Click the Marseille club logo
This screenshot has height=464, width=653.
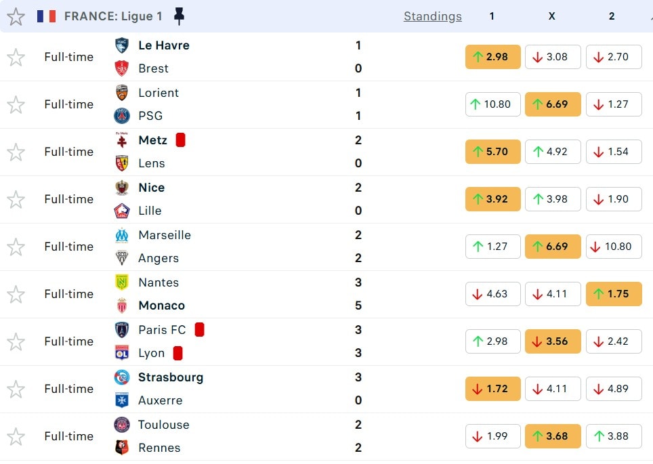click(x=122, y=235)
